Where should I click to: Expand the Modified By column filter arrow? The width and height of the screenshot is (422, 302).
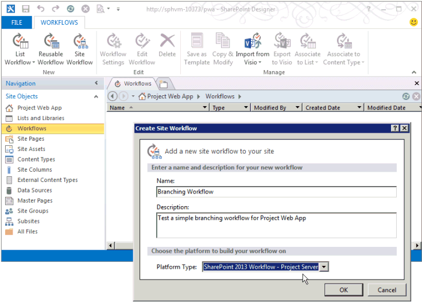tap(297, 107)
